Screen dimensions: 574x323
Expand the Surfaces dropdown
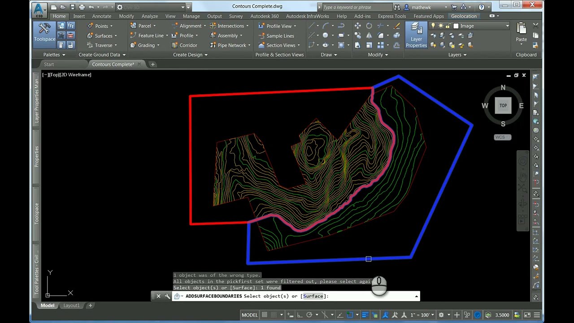pos(115,36)
